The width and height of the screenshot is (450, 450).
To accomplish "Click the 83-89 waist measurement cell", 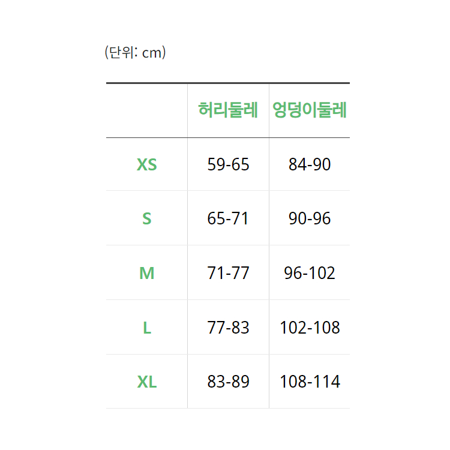I will click(228, 382).
